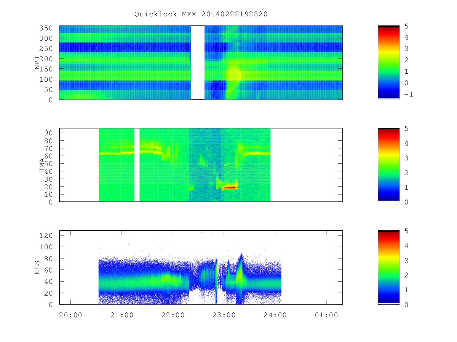Click the white data gap in NPI panel
The width and height of the screenshot is (457, 342).
coord(197,62)
